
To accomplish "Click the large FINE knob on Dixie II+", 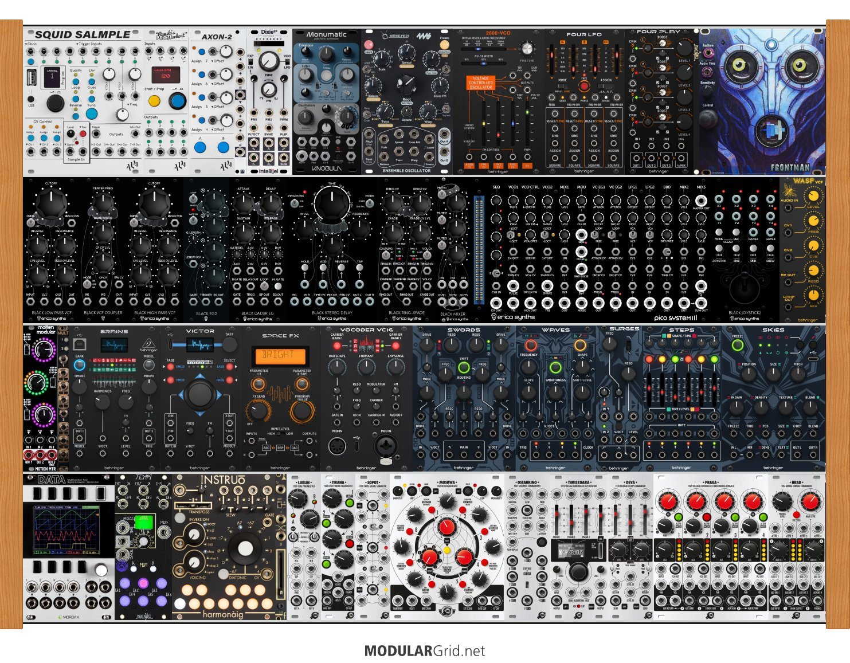I will (268, 61).
